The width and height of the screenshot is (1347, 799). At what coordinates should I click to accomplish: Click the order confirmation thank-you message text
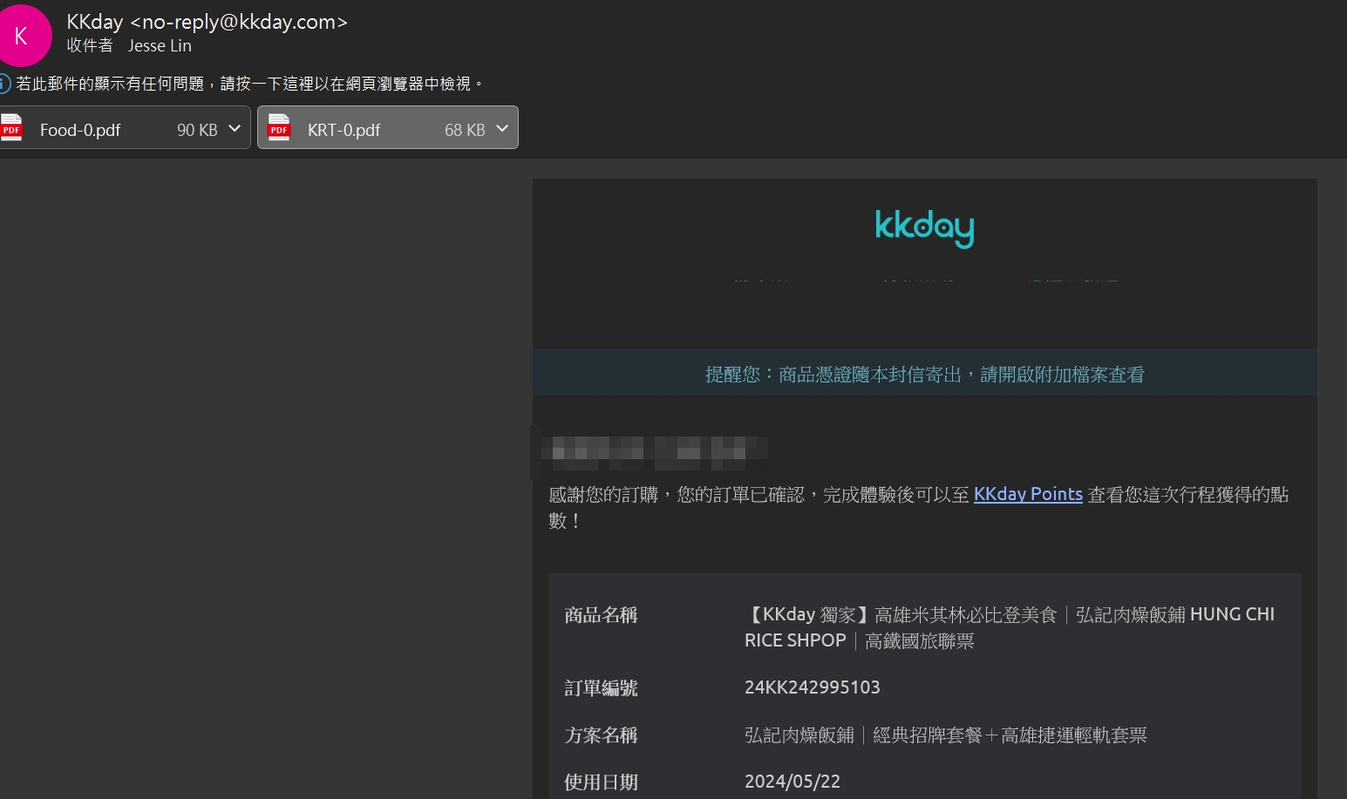[x=918, y=507]
